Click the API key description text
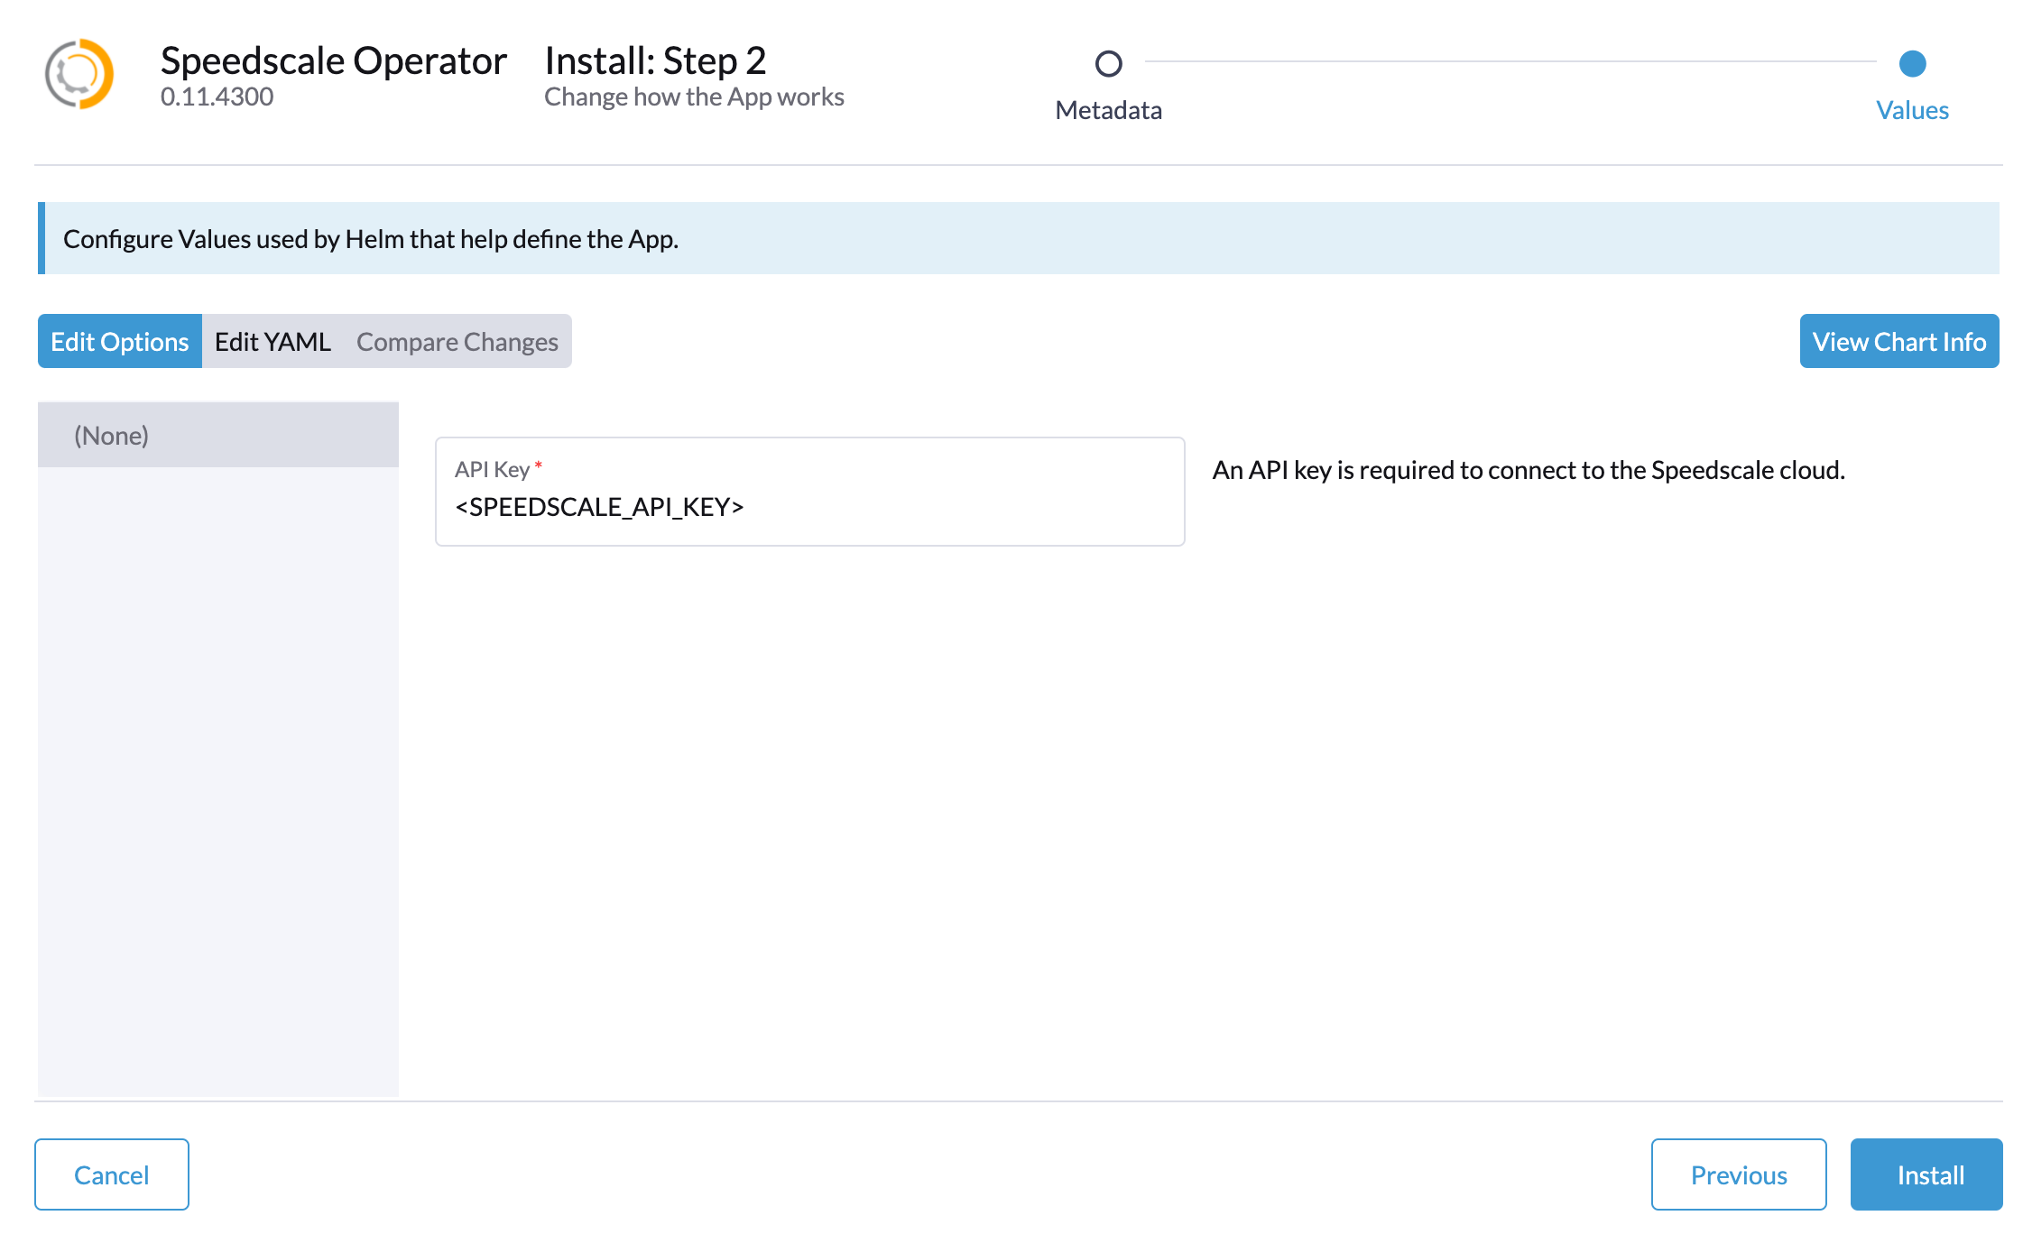 point(1529,470)
